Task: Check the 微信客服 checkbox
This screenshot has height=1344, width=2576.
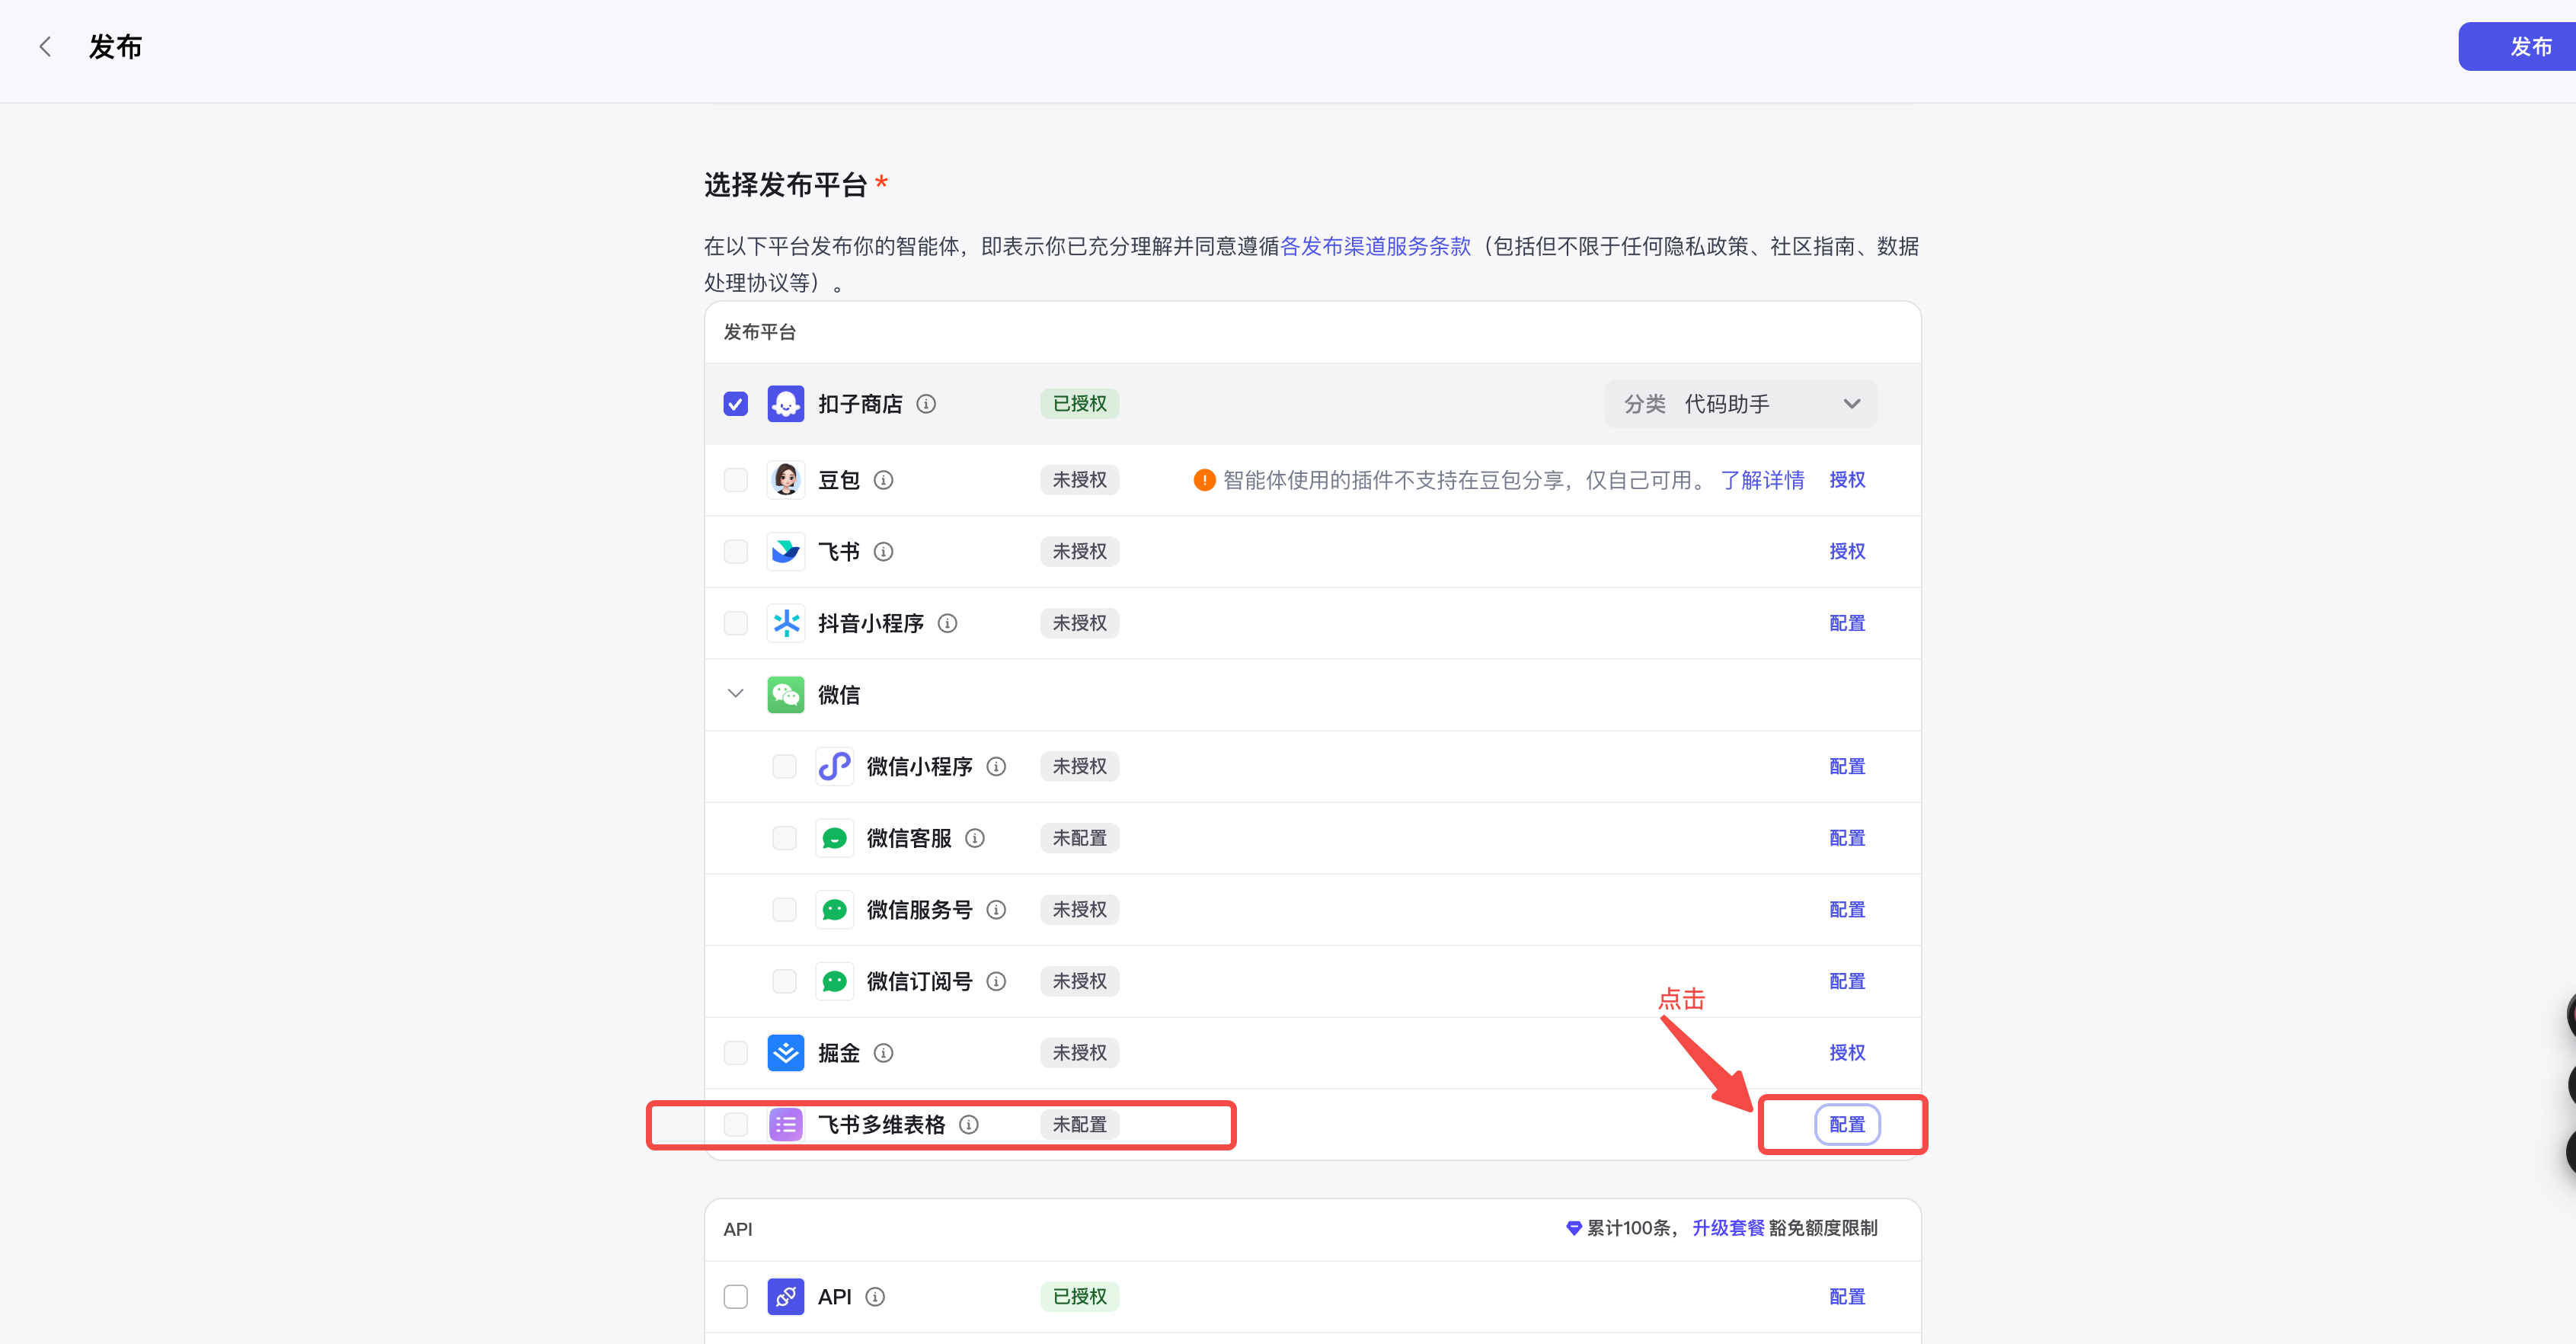Action: pyautogui.click(x=784, y=838)
